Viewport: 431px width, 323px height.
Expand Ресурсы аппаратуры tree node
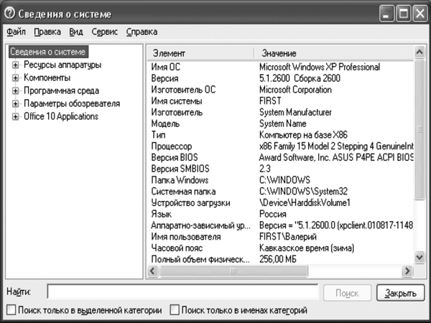(x=15, y=65)
